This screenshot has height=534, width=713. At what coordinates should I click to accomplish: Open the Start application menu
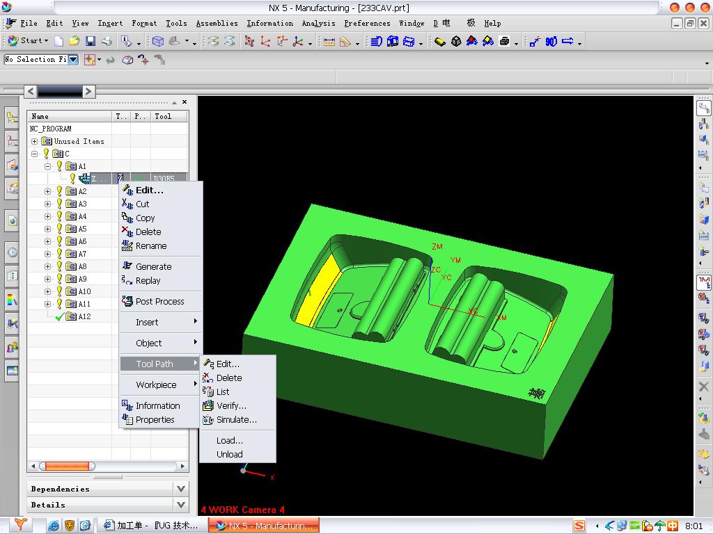28,41
